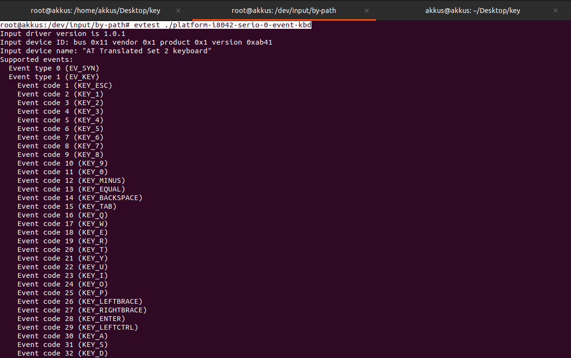Click the Event type 1 (EV_KEY) line
This screenshot has height=358, width=571.
click(54, 77)
